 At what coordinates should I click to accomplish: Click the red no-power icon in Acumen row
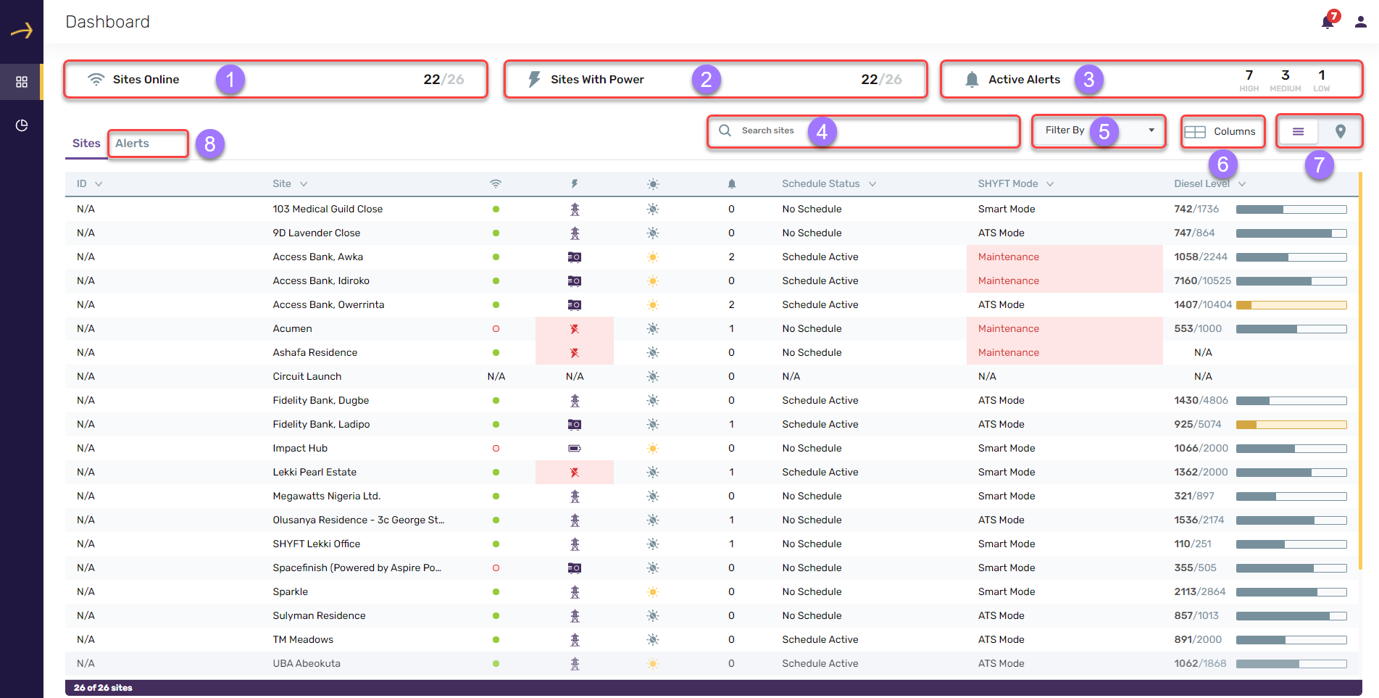tap(575, 329)
